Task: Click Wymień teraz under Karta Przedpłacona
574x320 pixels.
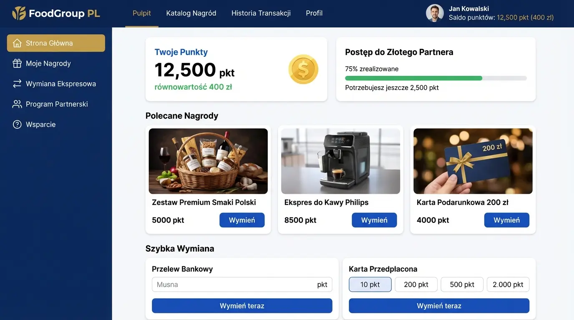Action: tap(439, 306)
